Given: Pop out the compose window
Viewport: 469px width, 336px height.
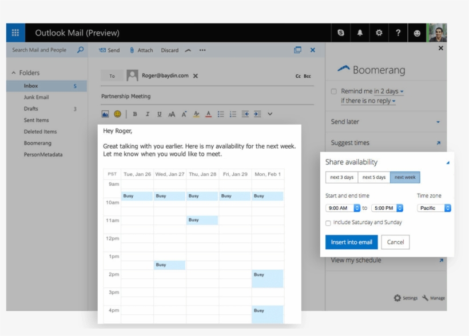Looking at the screenshot, I should (x=297, y=50).
